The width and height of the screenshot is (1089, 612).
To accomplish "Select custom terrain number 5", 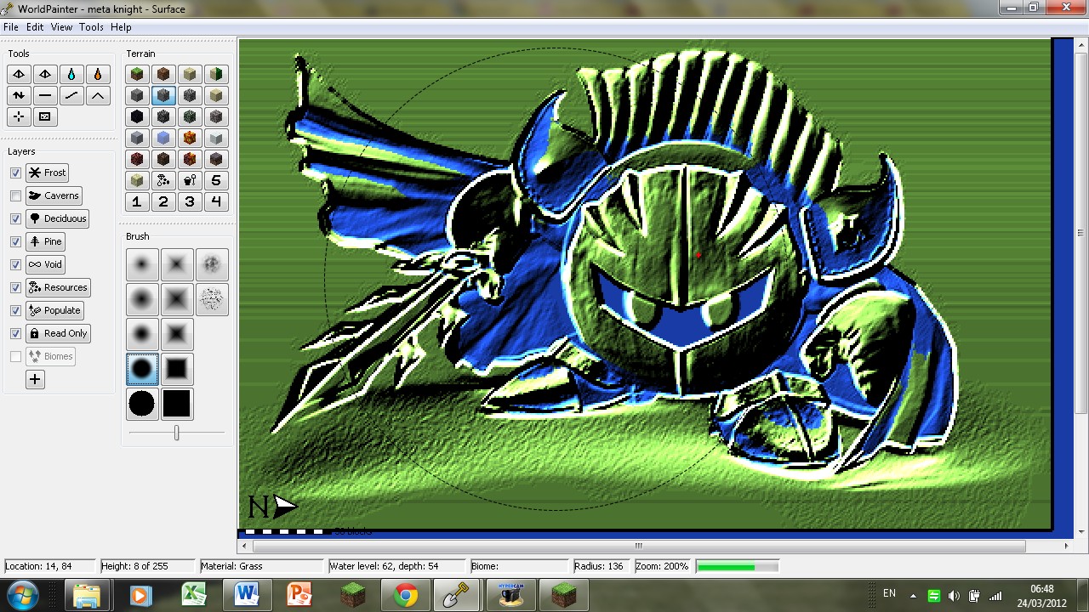I will tap(216, 180).
